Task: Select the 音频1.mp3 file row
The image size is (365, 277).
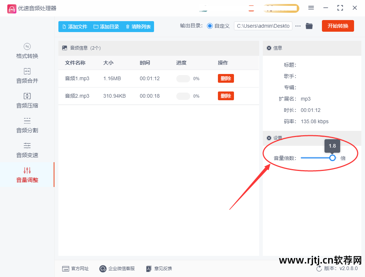Action: pyautogui.click(x=158, y=79)
